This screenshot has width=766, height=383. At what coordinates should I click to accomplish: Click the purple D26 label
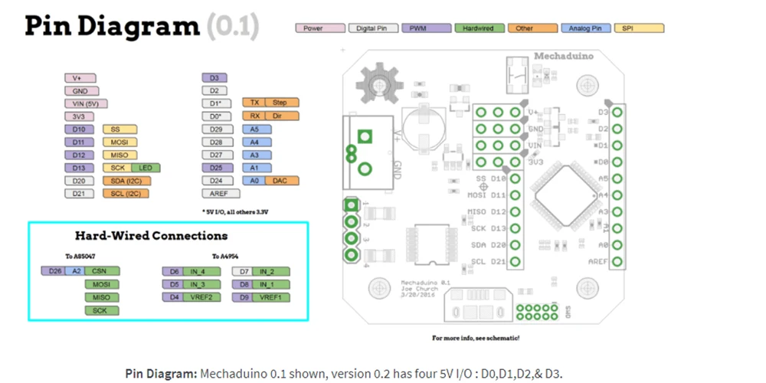click(54, 271)
